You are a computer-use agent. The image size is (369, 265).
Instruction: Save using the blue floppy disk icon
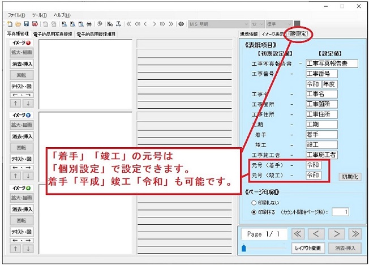tap(26, 24)
